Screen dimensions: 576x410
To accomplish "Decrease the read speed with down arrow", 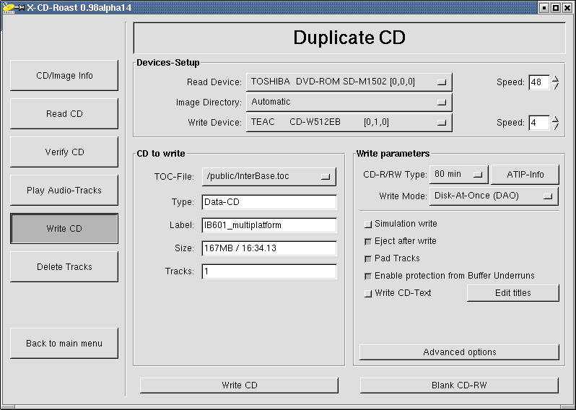I will (556, 86).
